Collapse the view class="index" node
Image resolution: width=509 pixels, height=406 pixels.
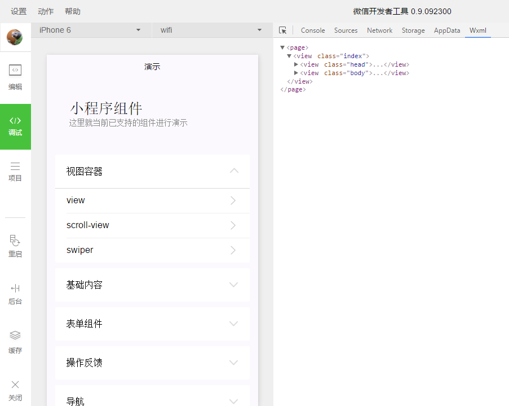(x=289, y=56)
